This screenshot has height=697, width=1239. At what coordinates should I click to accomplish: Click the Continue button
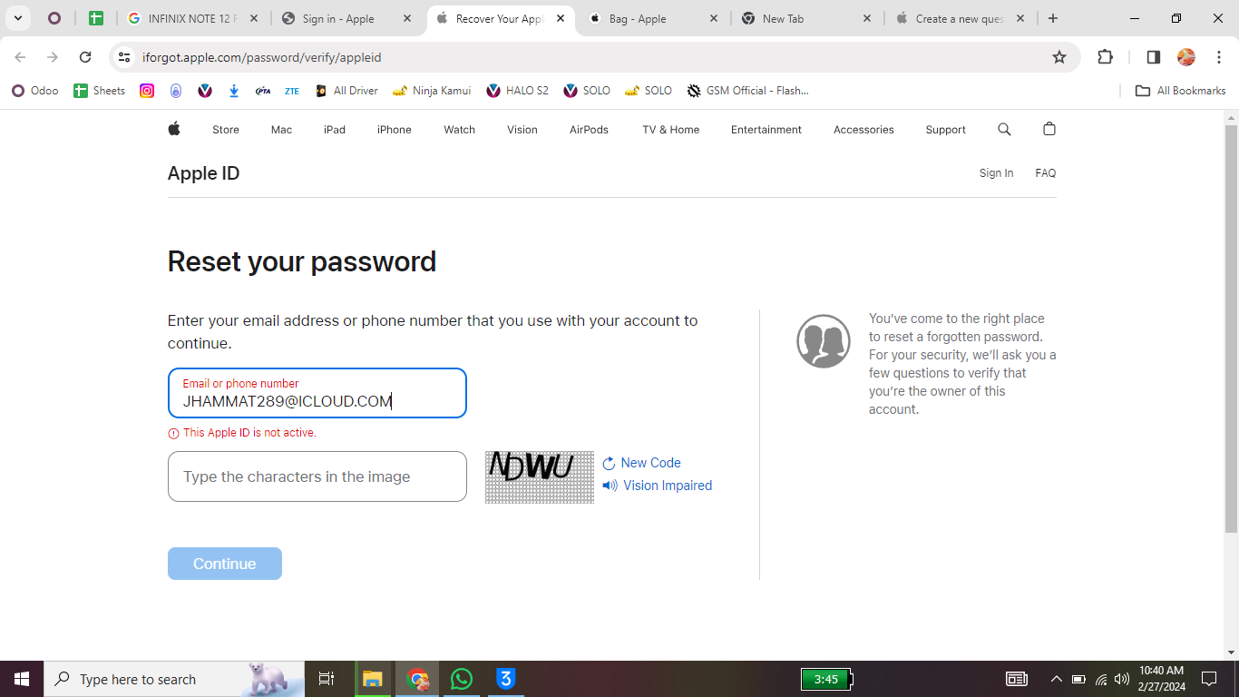pos(225,564)
